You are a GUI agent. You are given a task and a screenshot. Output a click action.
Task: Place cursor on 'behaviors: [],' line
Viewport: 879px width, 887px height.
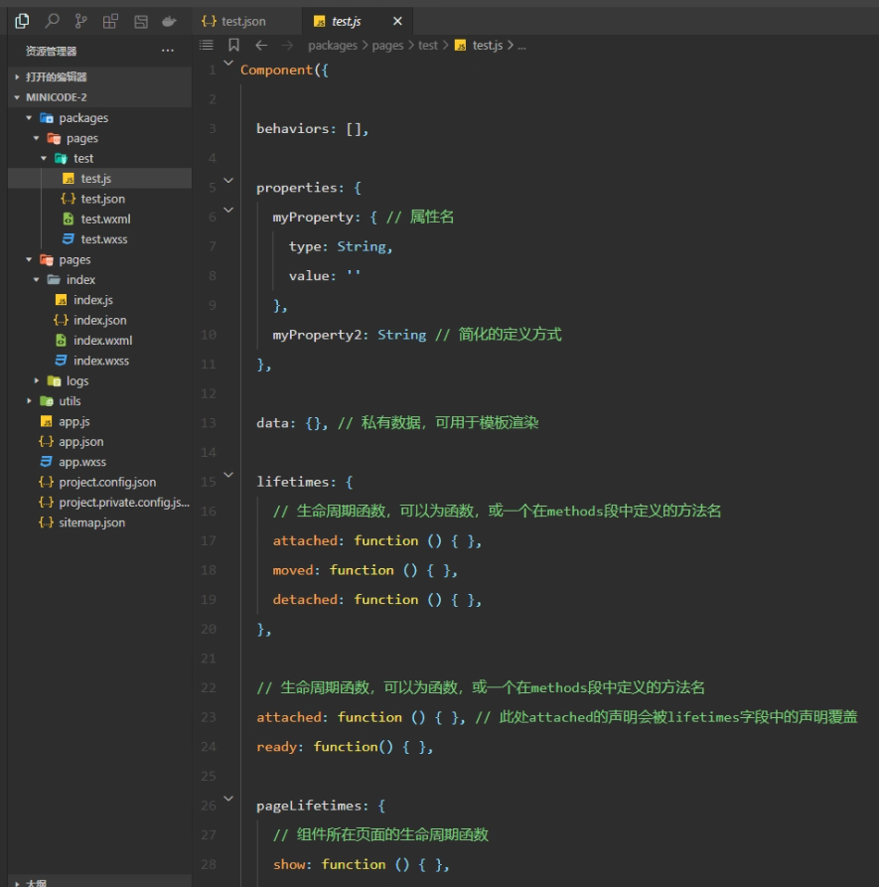pos(312,129)
